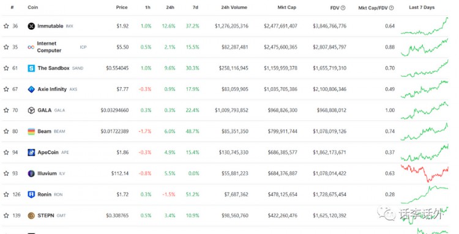459x234 pixels.
Task: Sort table by Price column header
Action: (122, 7)
